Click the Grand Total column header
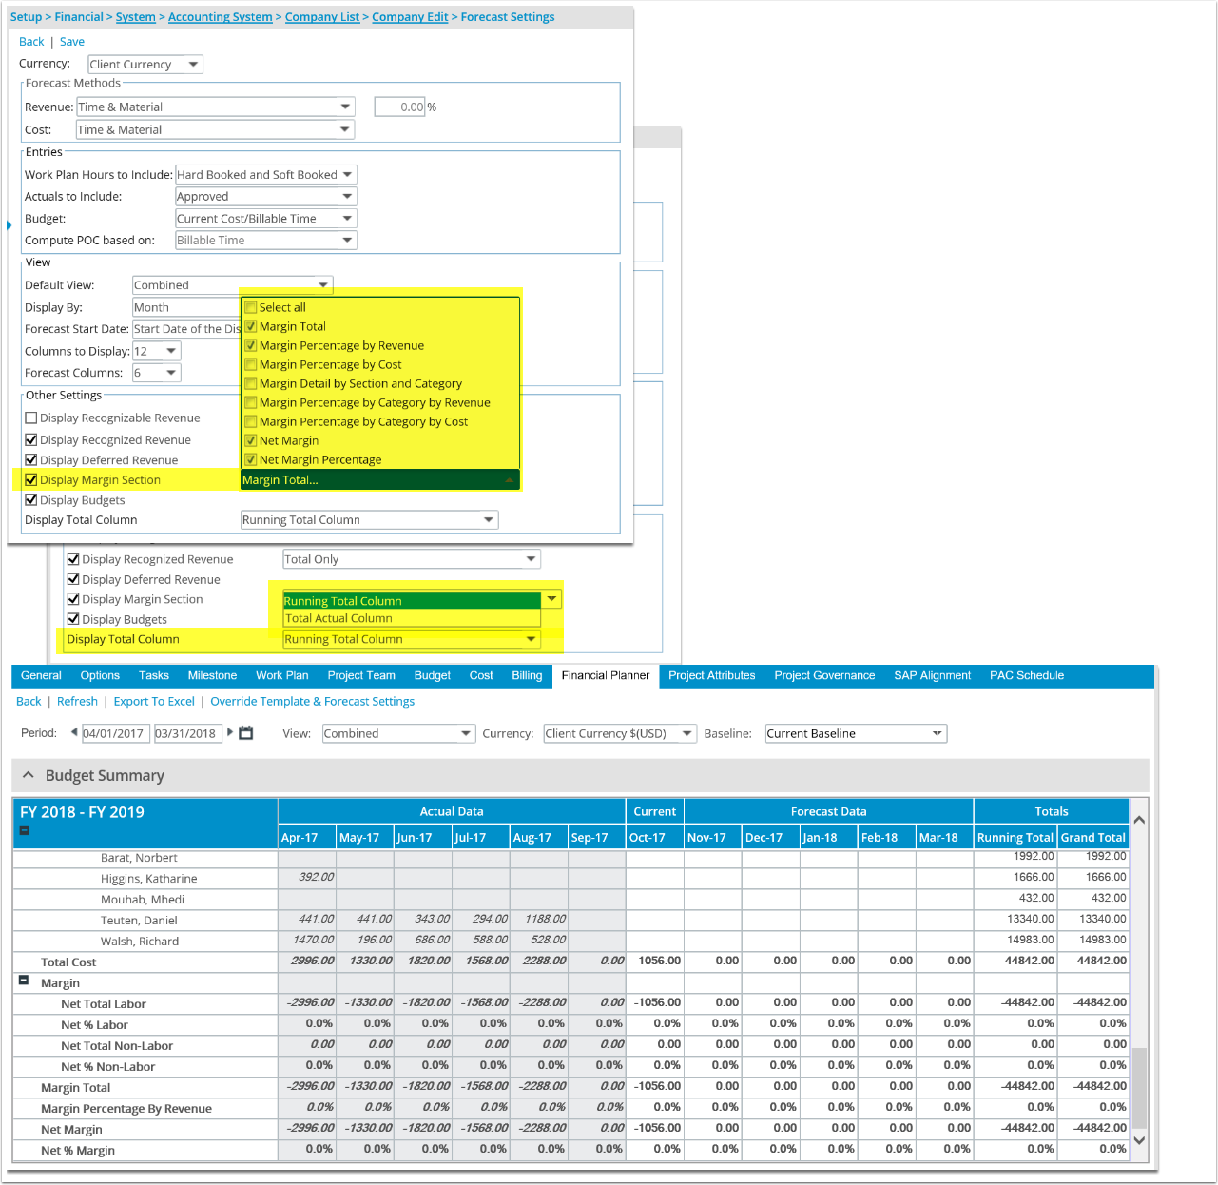This screenshot has height=1185, width=1218. coord(1093,838)
